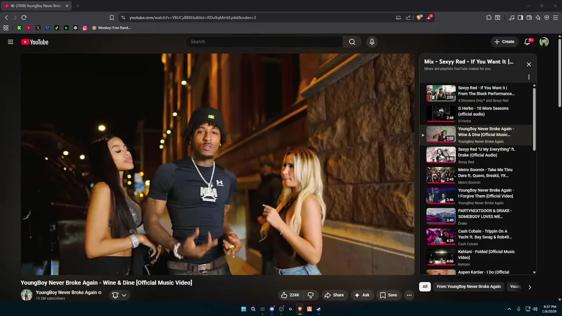
Task: Open the browser main menu
Action: (555, 18)
